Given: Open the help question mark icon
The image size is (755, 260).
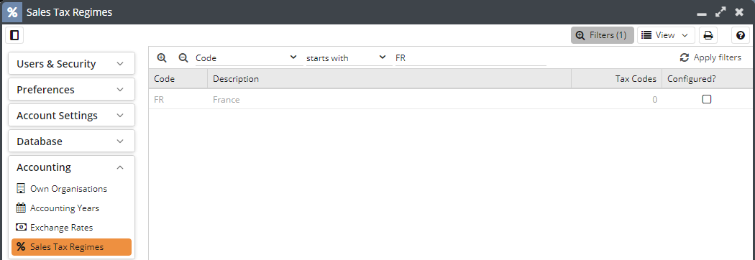Looking at the screenshot, I should click(741, 35).
